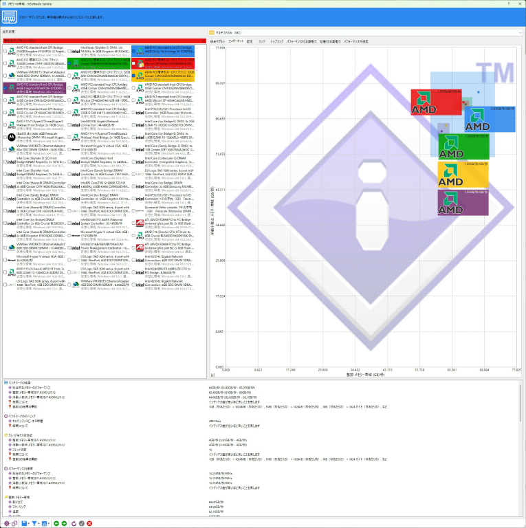
Task: Click Intel logo of Xeon Skylake-E entry
Action: [x=76, y=51]
